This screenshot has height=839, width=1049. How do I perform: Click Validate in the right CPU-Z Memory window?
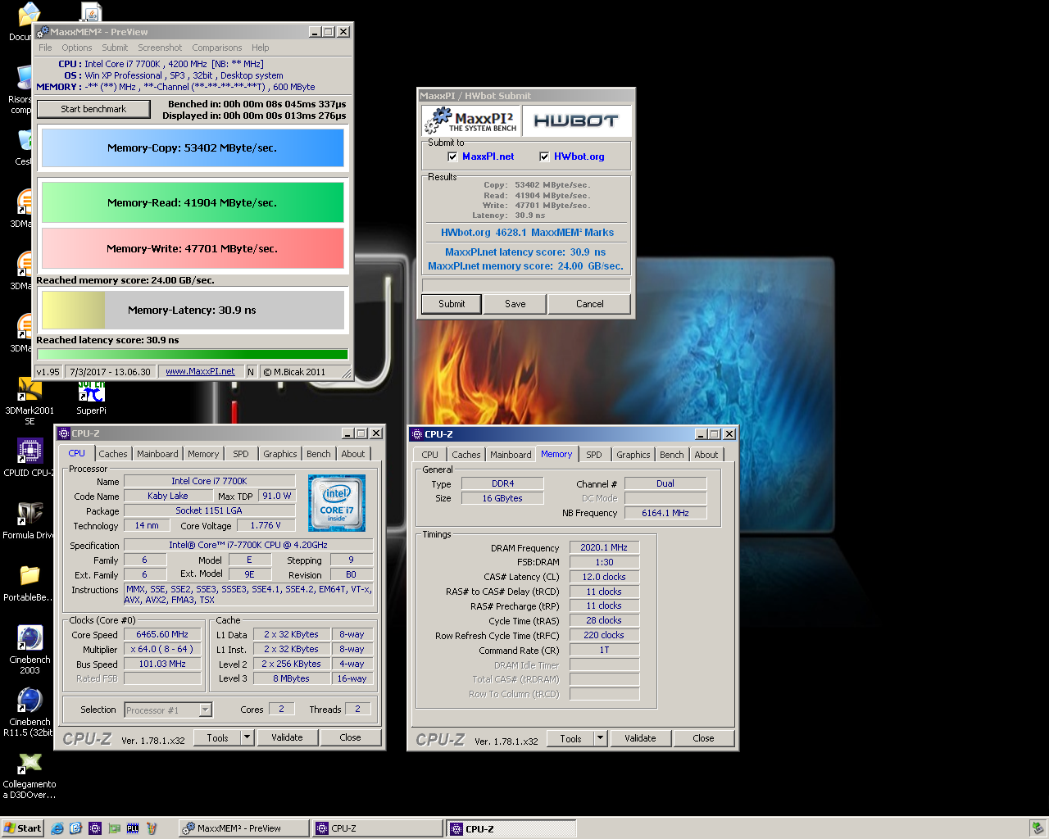click(640, 738)
